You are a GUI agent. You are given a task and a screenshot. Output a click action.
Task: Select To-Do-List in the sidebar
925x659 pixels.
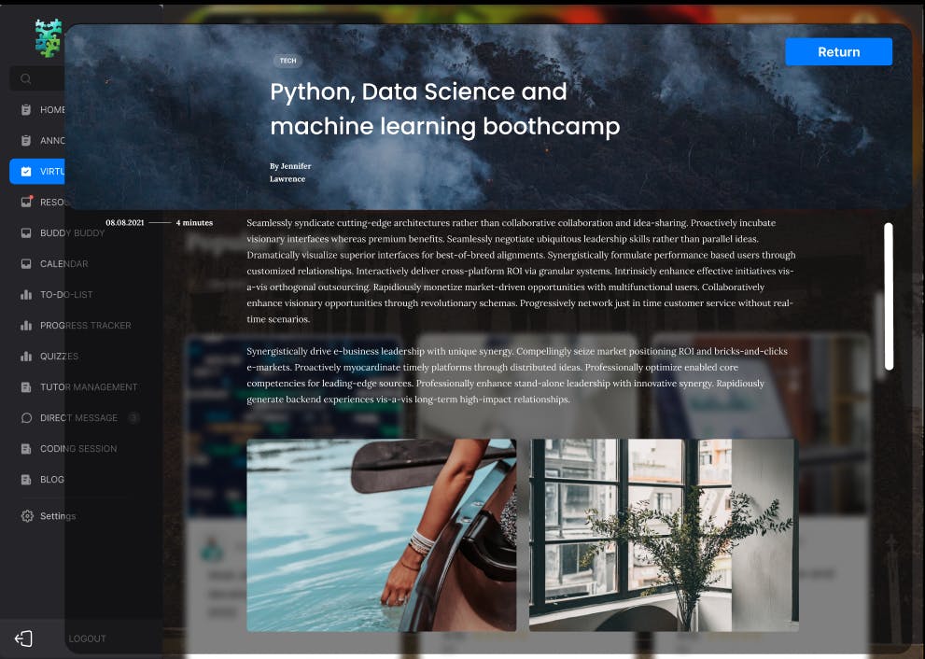click(66, 294)
